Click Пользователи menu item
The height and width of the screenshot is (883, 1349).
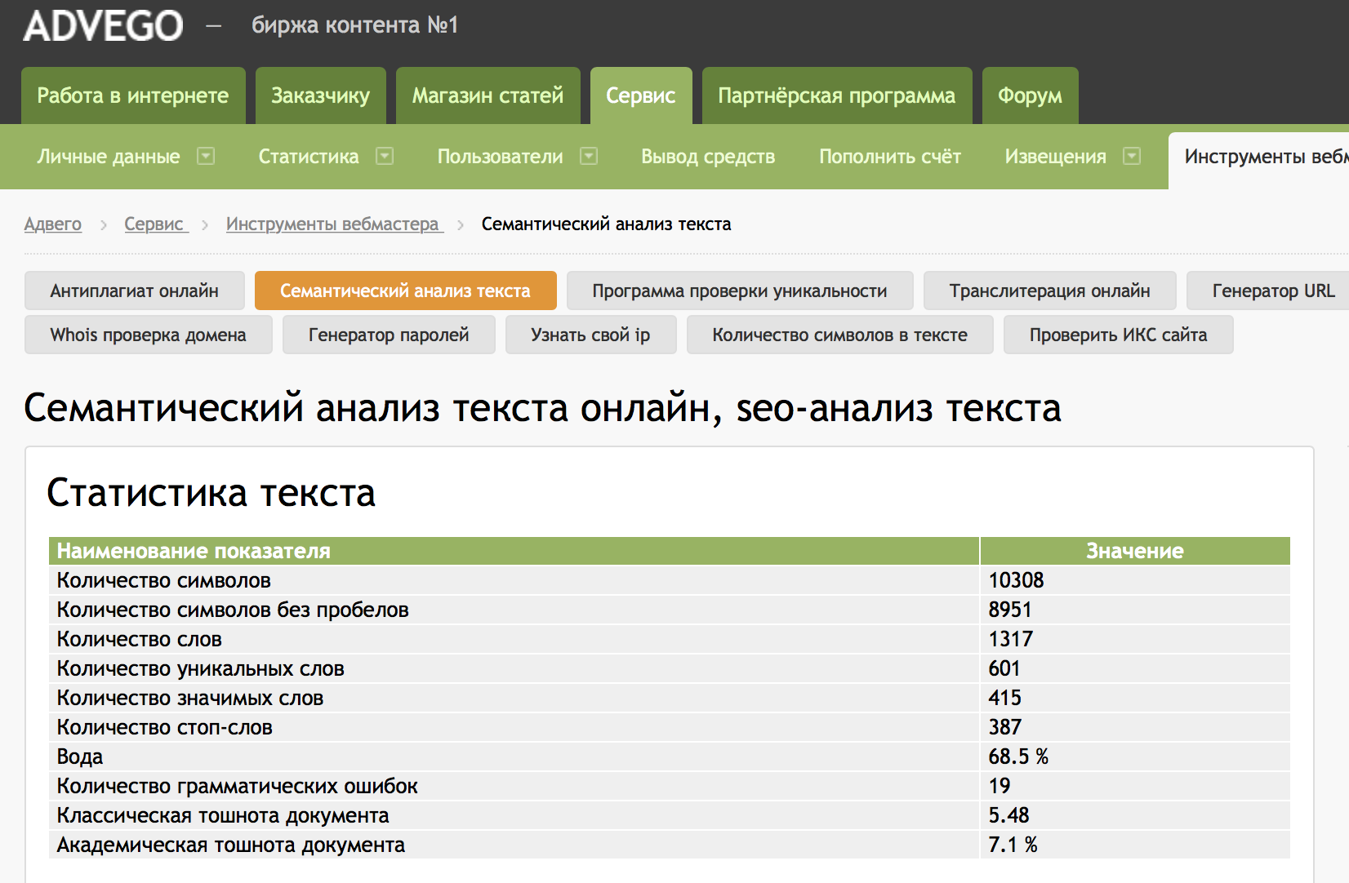pyautogui.click(x=500, y=157)
